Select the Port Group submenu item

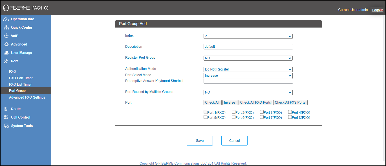point(26,91)
